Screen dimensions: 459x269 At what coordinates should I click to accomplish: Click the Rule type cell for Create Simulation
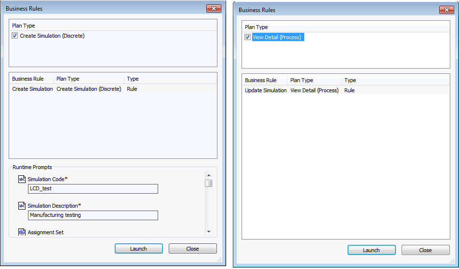click(132, 89)
